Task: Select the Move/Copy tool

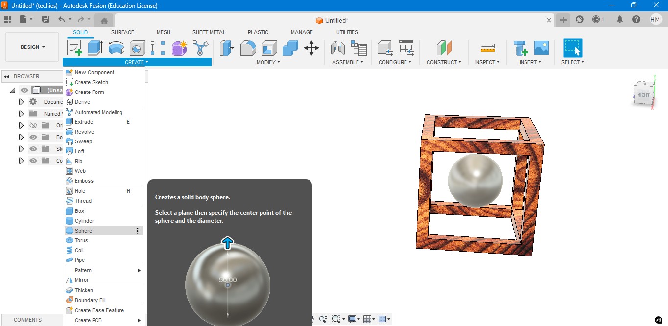Action: (312, 47)
